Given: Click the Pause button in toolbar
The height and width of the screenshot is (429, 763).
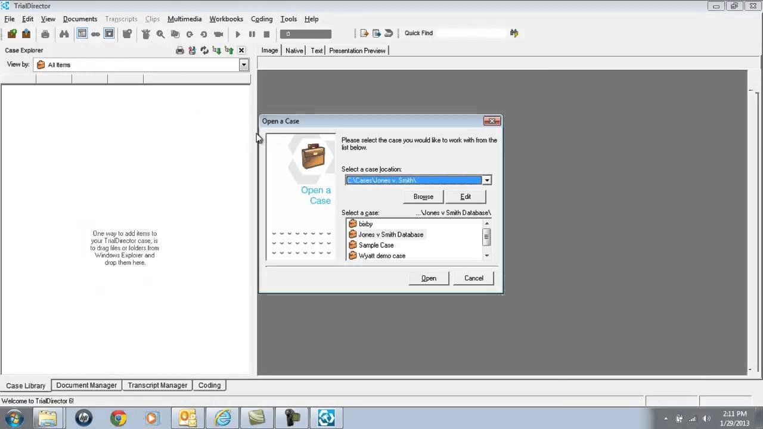Looking at the screenshot, I should click(x=252, y=34).
